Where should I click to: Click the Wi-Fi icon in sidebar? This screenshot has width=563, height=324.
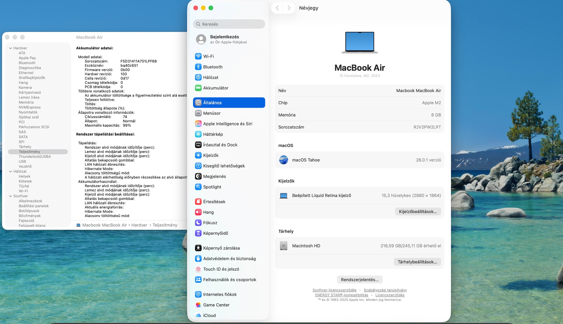[198, 56]
